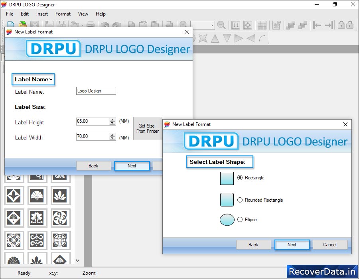Screen dimensions: 359x279
Task: Click the align-left arrow icon
Action: click(317, 25)
